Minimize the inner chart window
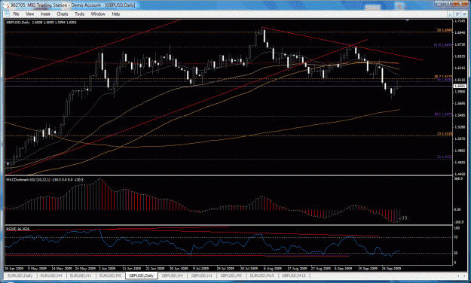The width and height of the screenshot is (471, 283). coord(450,14)
